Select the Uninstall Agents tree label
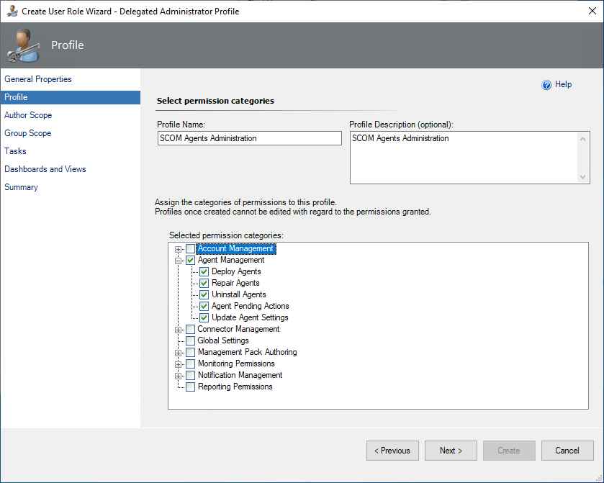 coord(239,295)
